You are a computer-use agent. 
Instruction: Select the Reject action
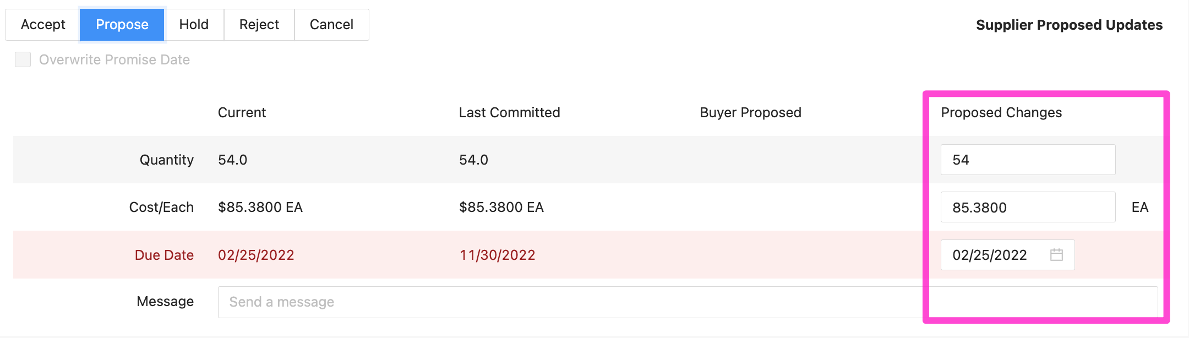click(259, 25)
